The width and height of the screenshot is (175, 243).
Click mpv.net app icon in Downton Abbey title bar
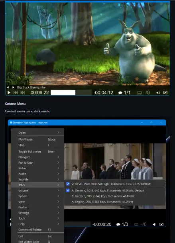(11, 123)
